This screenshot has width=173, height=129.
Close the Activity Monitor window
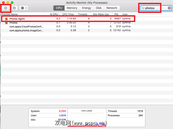(3, 3)
